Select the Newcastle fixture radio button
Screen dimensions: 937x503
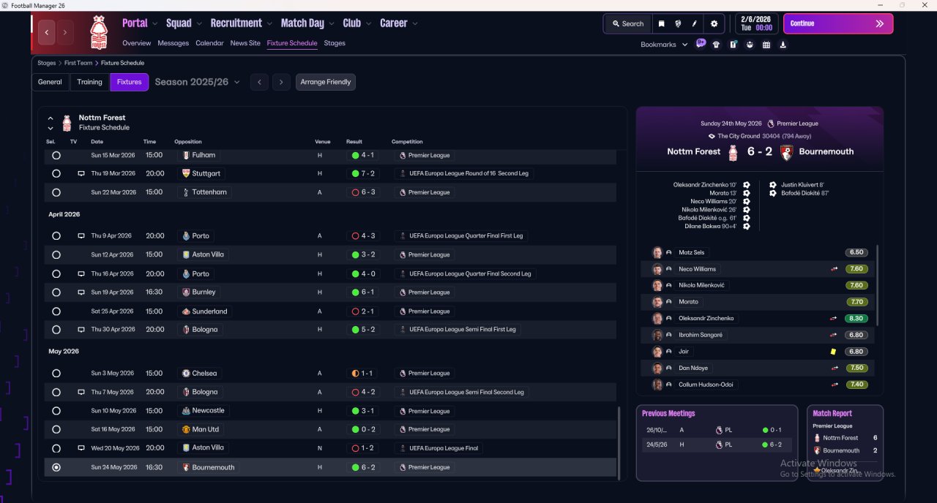pyautogui.click(x=56, y=411)
